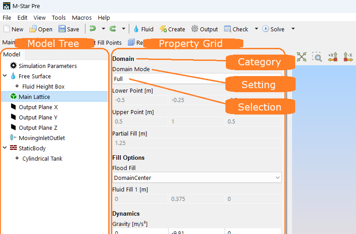Click the blue cube toolbar icon
This screenshot has width=356, height=234.
[131, 42]
